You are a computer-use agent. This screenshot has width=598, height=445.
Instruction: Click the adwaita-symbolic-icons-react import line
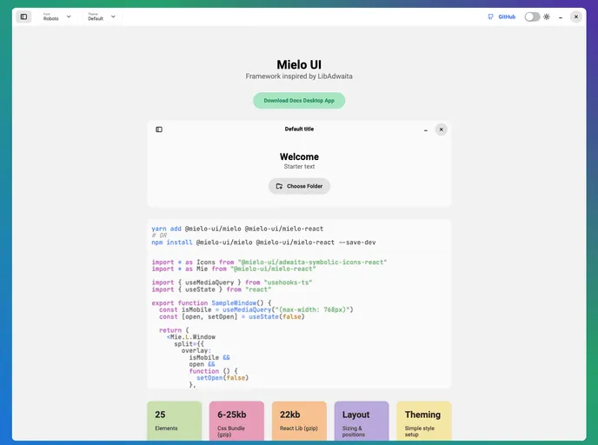tap(269, 262)
